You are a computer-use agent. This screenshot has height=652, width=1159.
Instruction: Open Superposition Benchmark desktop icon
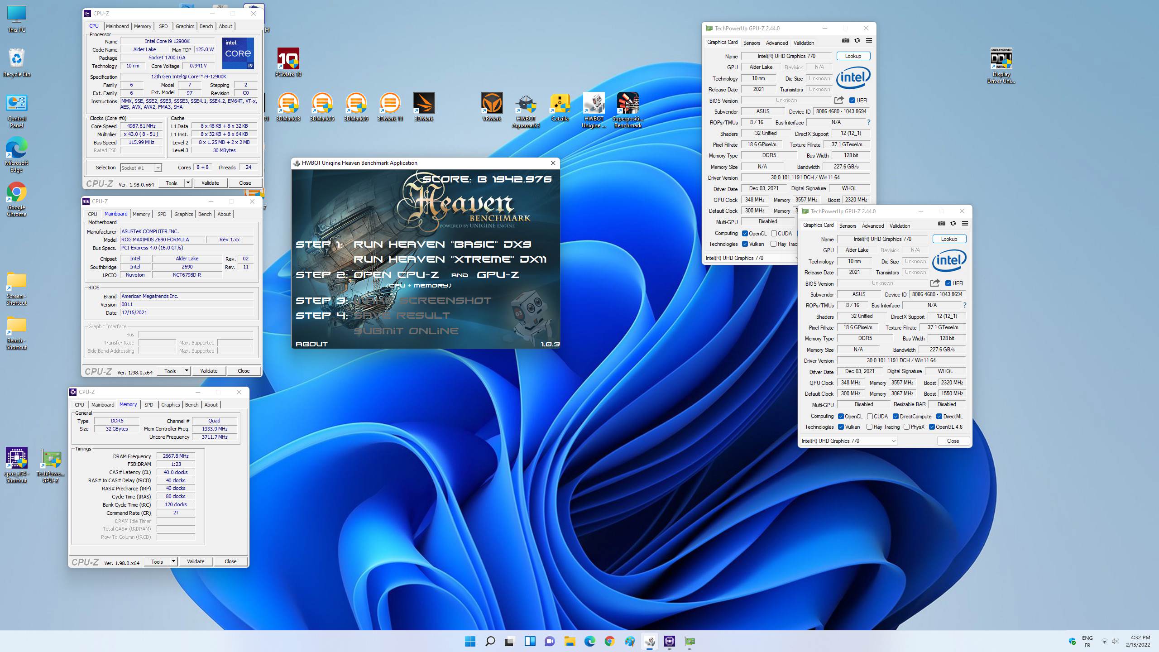(627, 110)
